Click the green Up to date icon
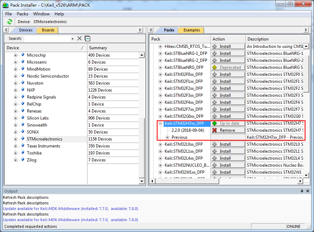Image resolution: width=314 pixels, height=232 pixels. click(215, 123)
